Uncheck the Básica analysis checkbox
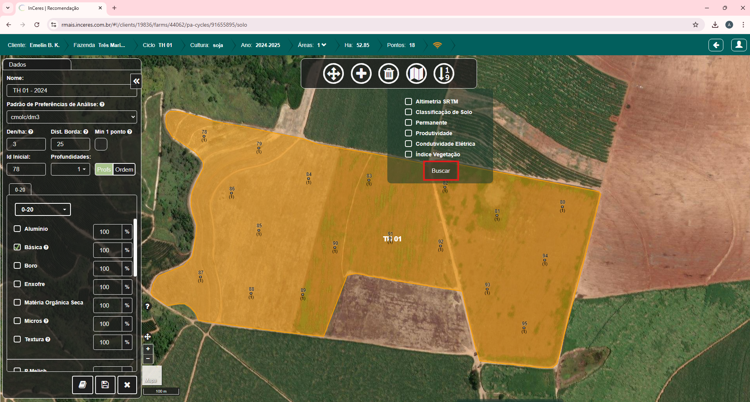The width and height of the screenshot is (750, 402). tap(17, 247)
